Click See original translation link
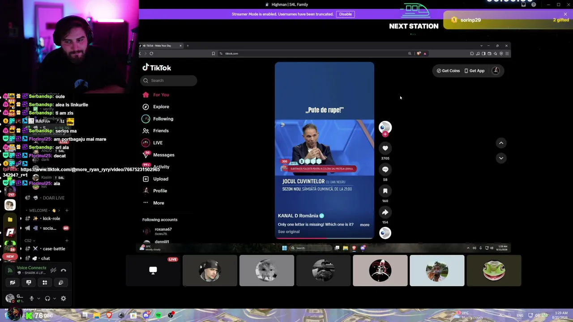Image resolution: width=573 pixels, height=322 pixels. 289,232
